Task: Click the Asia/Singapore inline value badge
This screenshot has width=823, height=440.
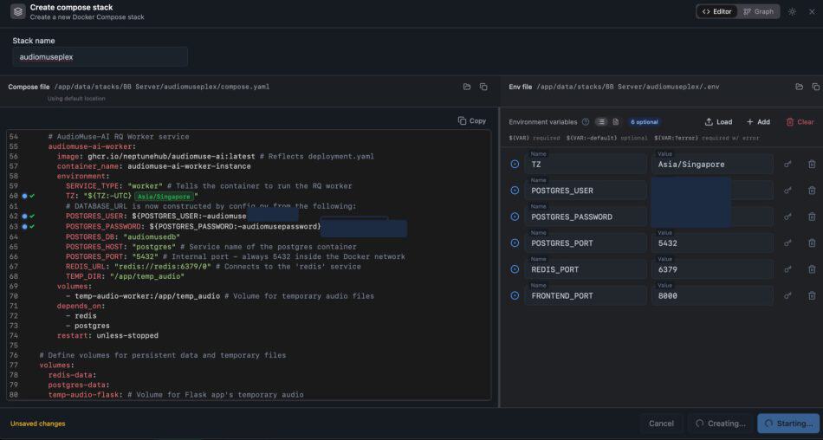Action: click(164, 197)
